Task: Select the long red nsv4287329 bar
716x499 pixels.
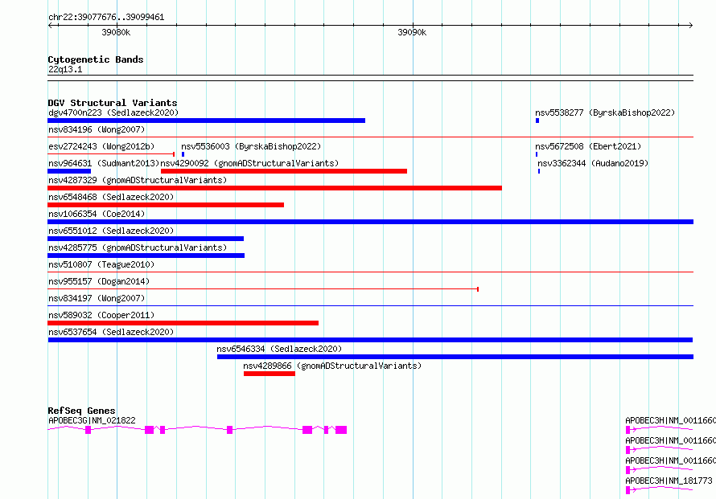Action: pyautogui.click(x=274, y=188)
